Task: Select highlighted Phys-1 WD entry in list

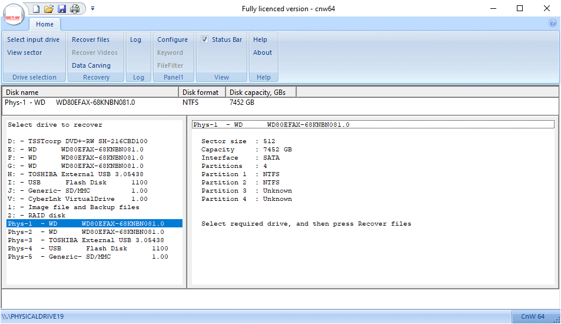Action: [94, 223]
